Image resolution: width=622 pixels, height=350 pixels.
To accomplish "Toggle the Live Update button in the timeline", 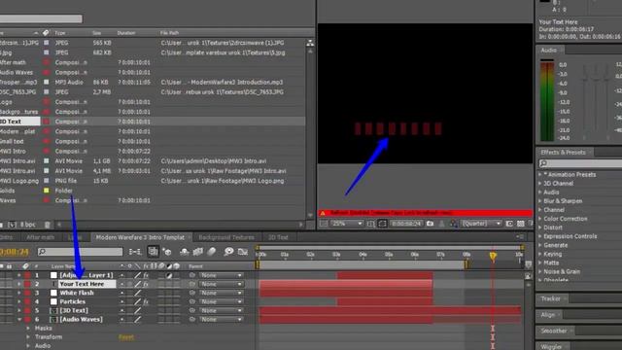I will click(x=153, y=252).
